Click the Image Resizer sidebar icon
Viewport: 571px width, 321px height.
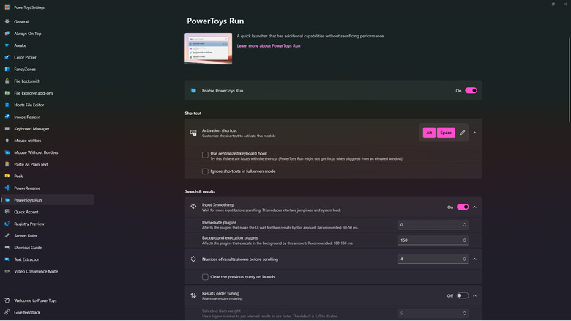(x=7, y=117)
